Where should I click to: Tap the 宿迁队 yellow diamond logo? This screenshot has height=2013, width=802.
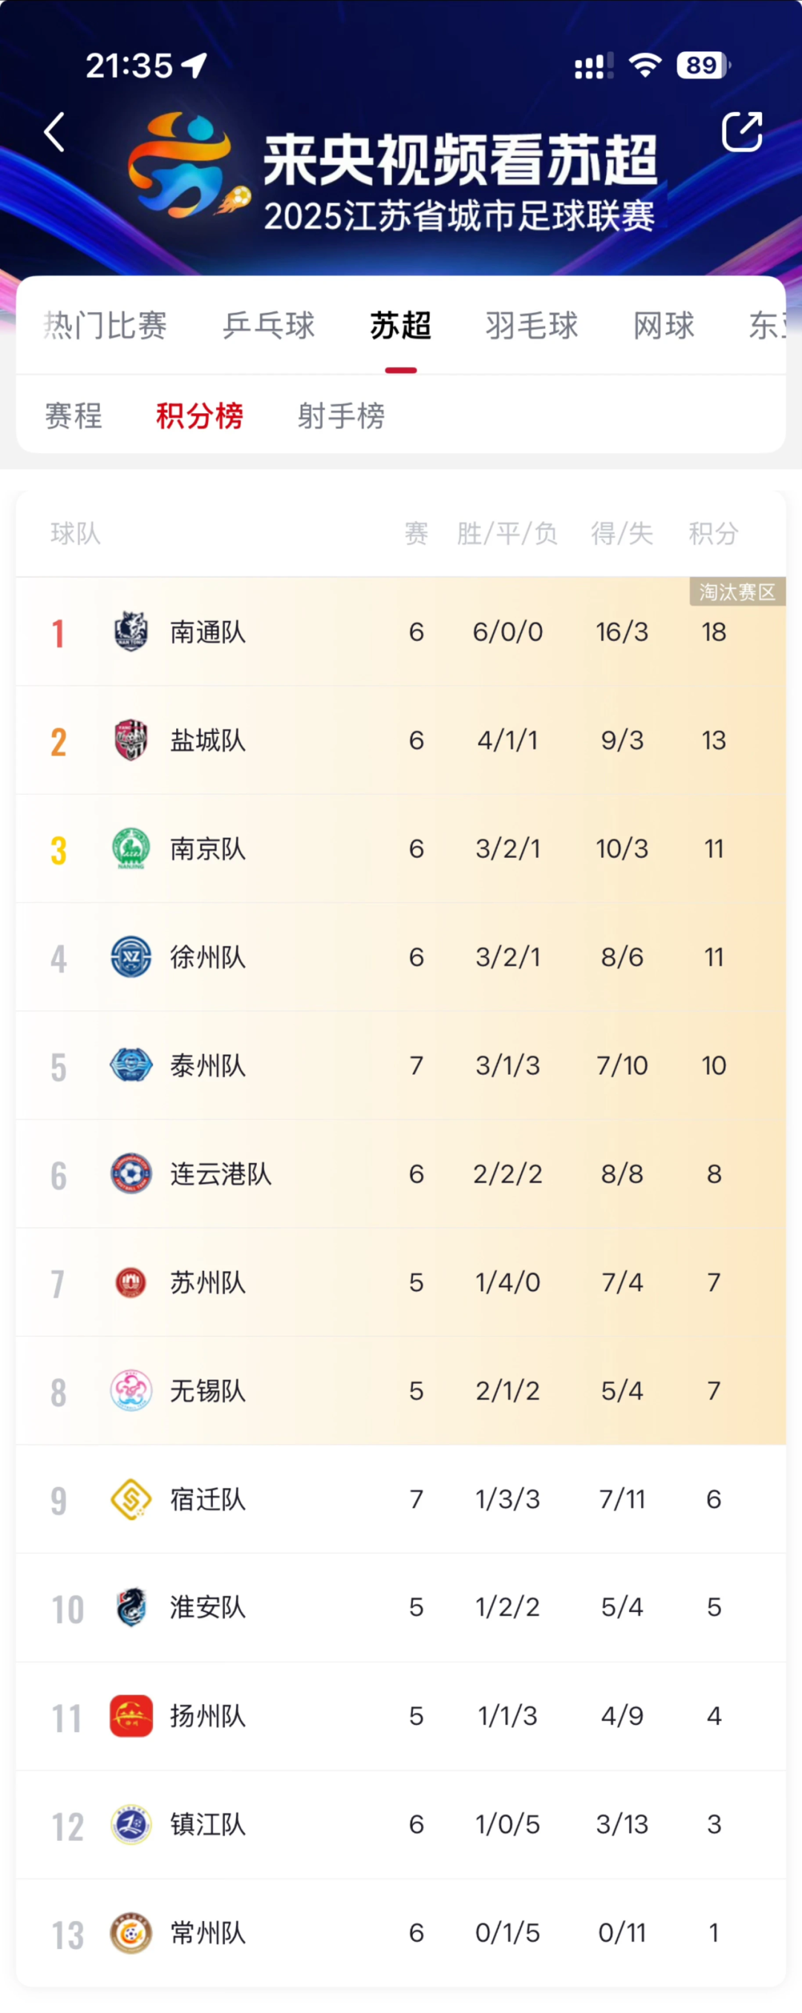(x=131, y=1499)
